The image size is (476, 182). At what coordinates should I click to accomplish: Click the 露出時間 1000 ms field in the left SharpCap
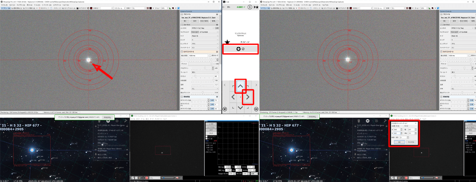[x=198, y=56]
